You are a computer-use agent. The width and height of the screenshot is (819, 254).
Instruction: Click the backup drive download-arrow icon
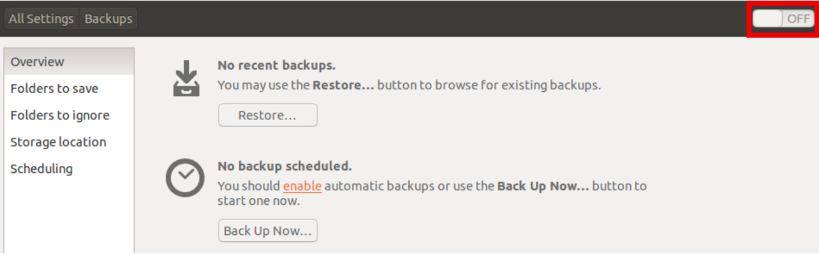pyautogui.click(x=186, y=78)
